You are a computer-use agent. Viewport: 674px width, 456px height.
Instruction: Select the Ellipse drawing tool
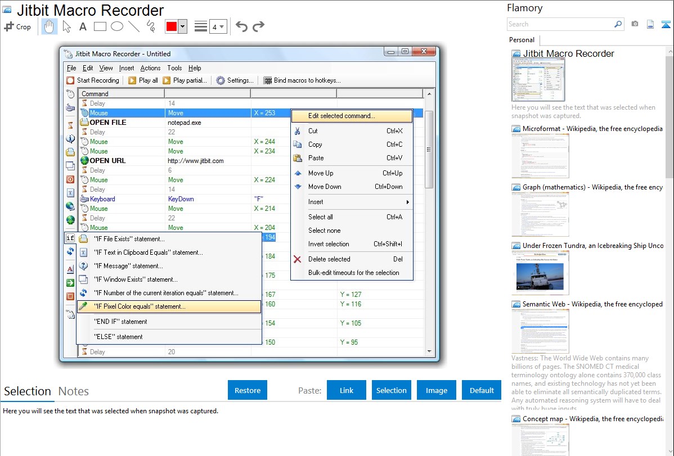pyautogui.click(x=116, y=26)
